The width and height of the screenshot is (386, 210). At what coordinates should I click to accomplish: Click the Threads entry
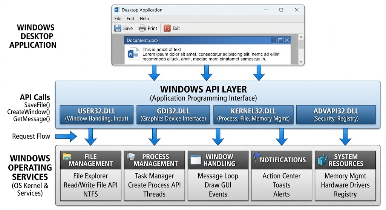pyautogui.click(x=154, y=194)
